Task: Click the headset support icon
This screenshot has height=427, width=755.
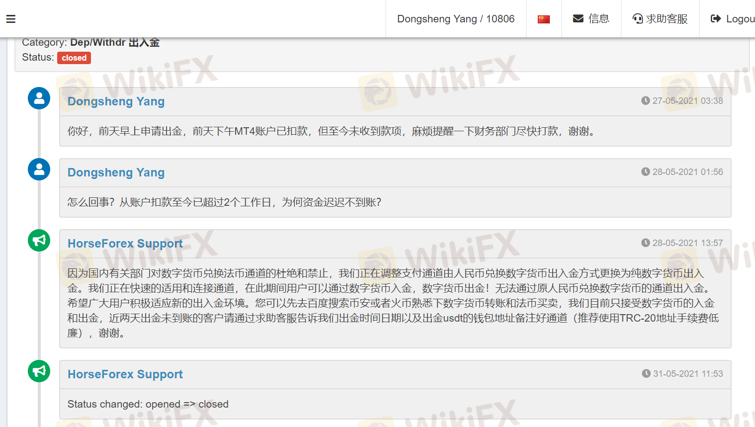Action: [637, 19]
